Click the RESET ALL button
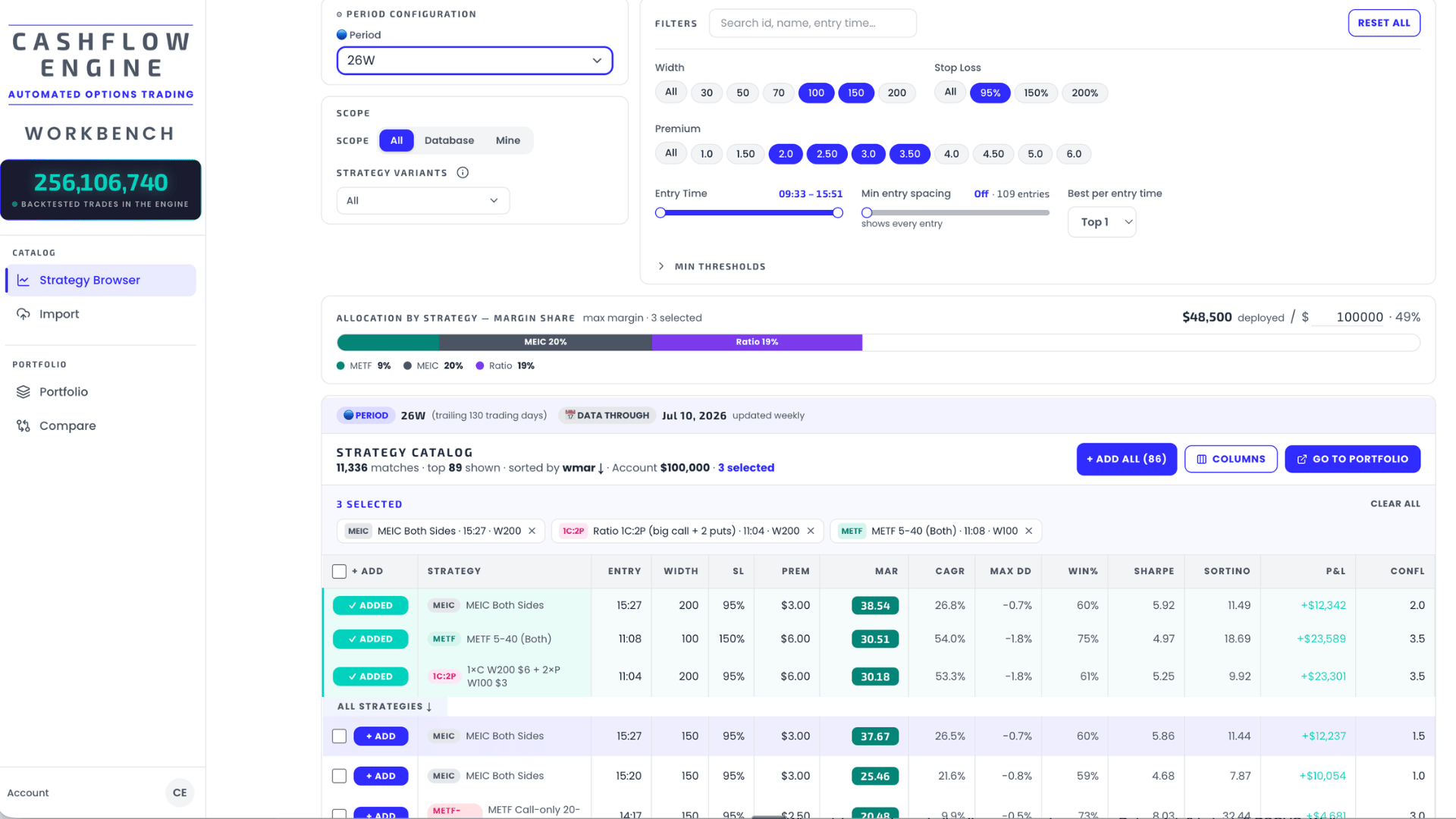The height and width of the screenshot is (819, 1456). 1384,23
